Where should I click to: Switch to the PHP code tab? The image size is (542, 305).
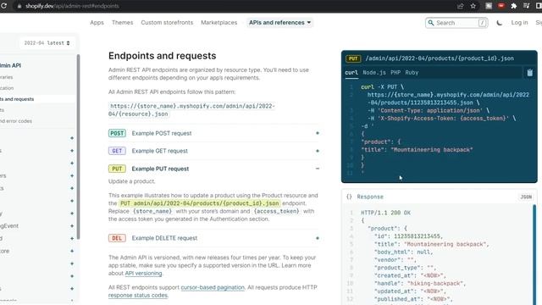(x=395, y=73)
